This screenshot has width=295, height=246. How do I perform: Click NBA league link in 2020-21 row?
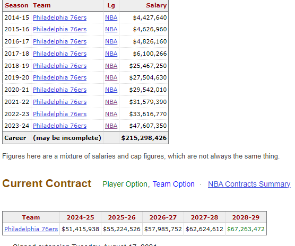coord(111,90)
